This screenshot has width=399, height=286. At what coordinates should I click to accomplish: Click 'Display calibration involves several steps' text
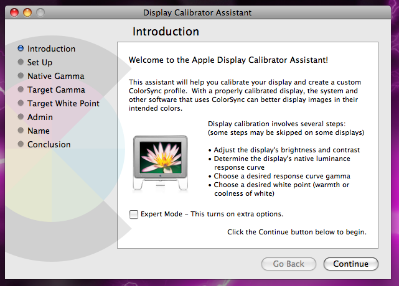[277, 124]
